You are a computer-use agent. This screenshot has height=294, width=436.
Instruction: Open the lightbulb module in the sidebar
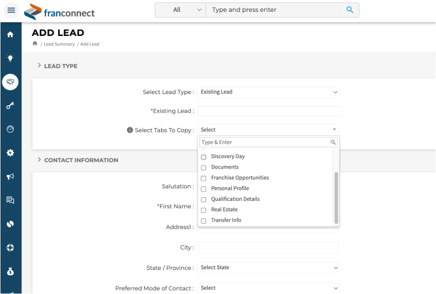[x=10, y=58]
